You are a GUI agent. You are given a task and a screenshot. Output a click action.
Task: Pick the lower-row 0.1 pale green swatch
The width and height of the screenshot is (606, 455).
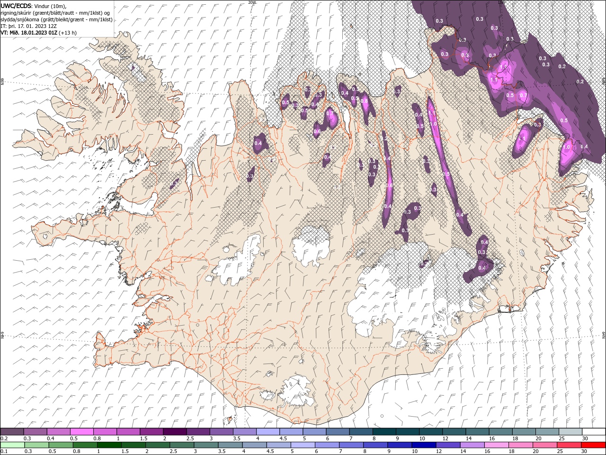pyautogui.click(x=13, y=445)
